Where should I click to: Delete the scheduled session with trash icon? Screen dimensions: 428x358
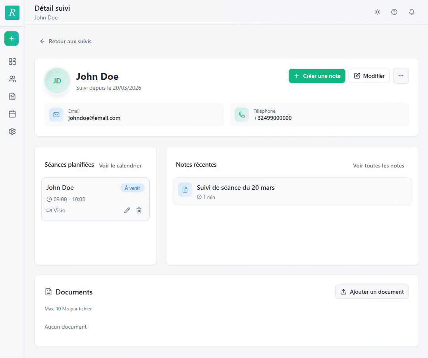tap(139, 210)
